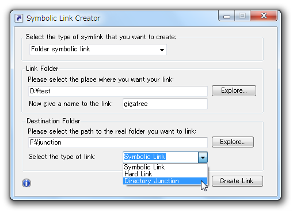The image size is (293, 212).
Task: Click Explore next to F:¥junction path
Action: pos(233,142)
